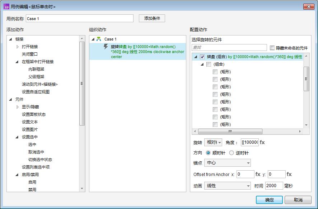This screenshot has width=318, height=209.
Task: Click 配置动作 tree scroll up arrow
Action: 306,56
